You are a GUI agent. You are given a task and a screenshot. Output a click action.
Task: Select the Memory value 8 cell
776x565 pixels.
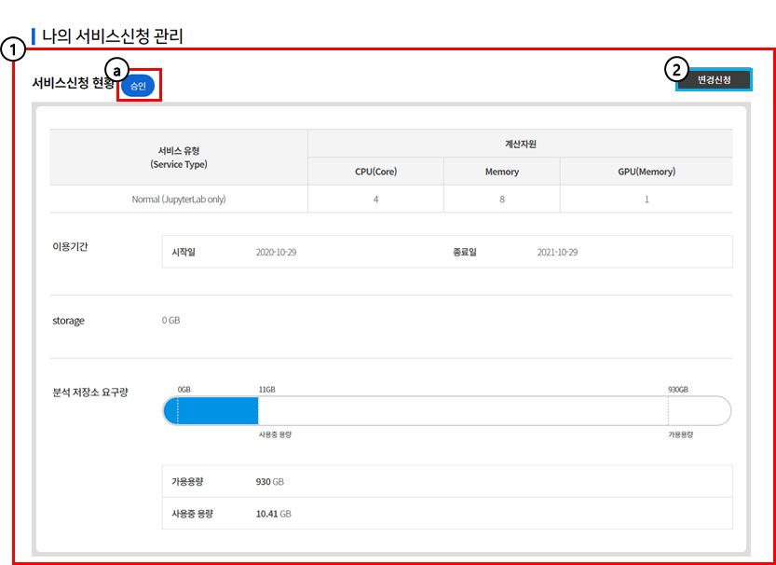click(x=502, y=200)
